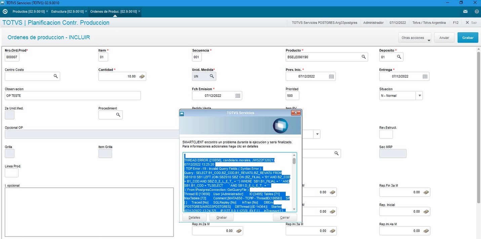The width and height of the screenshot is (481, 239).
Task: Open calculator icon in Cantidad field
Action: pos(142,76)
